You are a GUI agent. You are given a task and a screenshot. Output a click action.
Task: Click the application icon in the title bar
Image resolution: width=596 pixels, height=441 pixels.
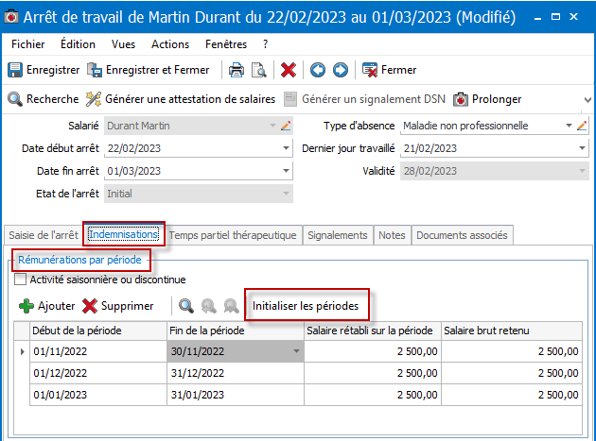point(11,17)
